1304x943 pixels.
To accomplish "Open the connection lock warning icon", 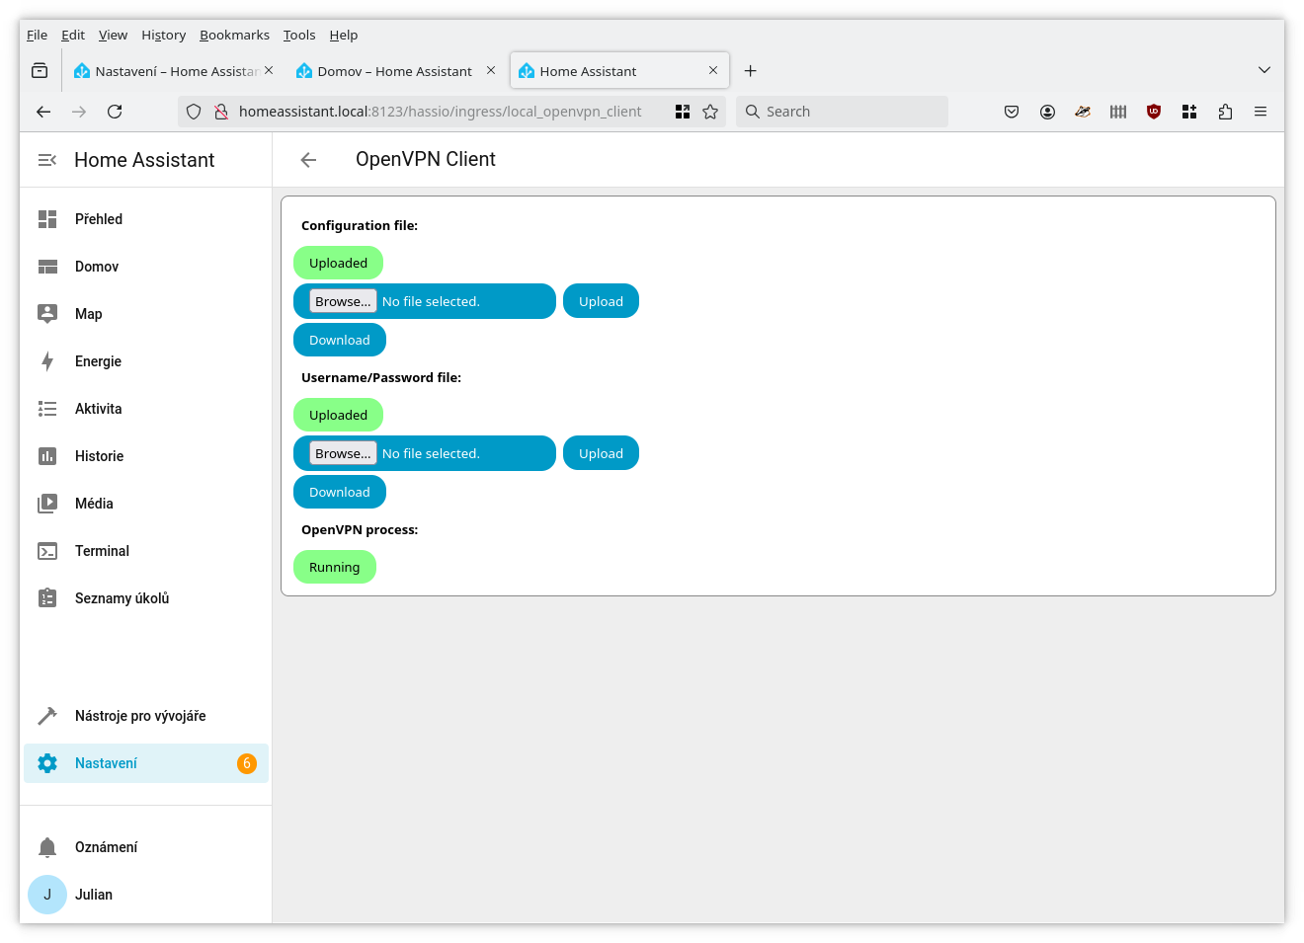I will [x=221, y=112].
